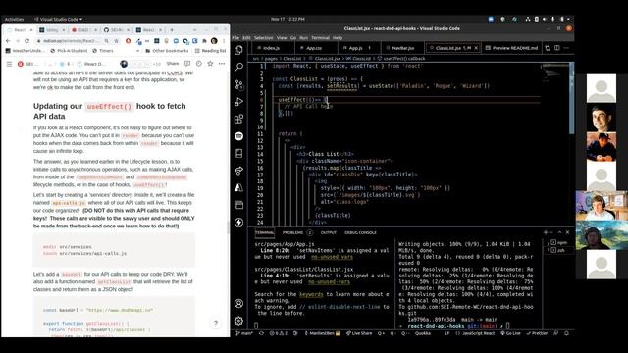This screenshot has width=628, height=353.
Task: Open the Explorer view in VS Code activity bar
Action: (x=239, y=50)
